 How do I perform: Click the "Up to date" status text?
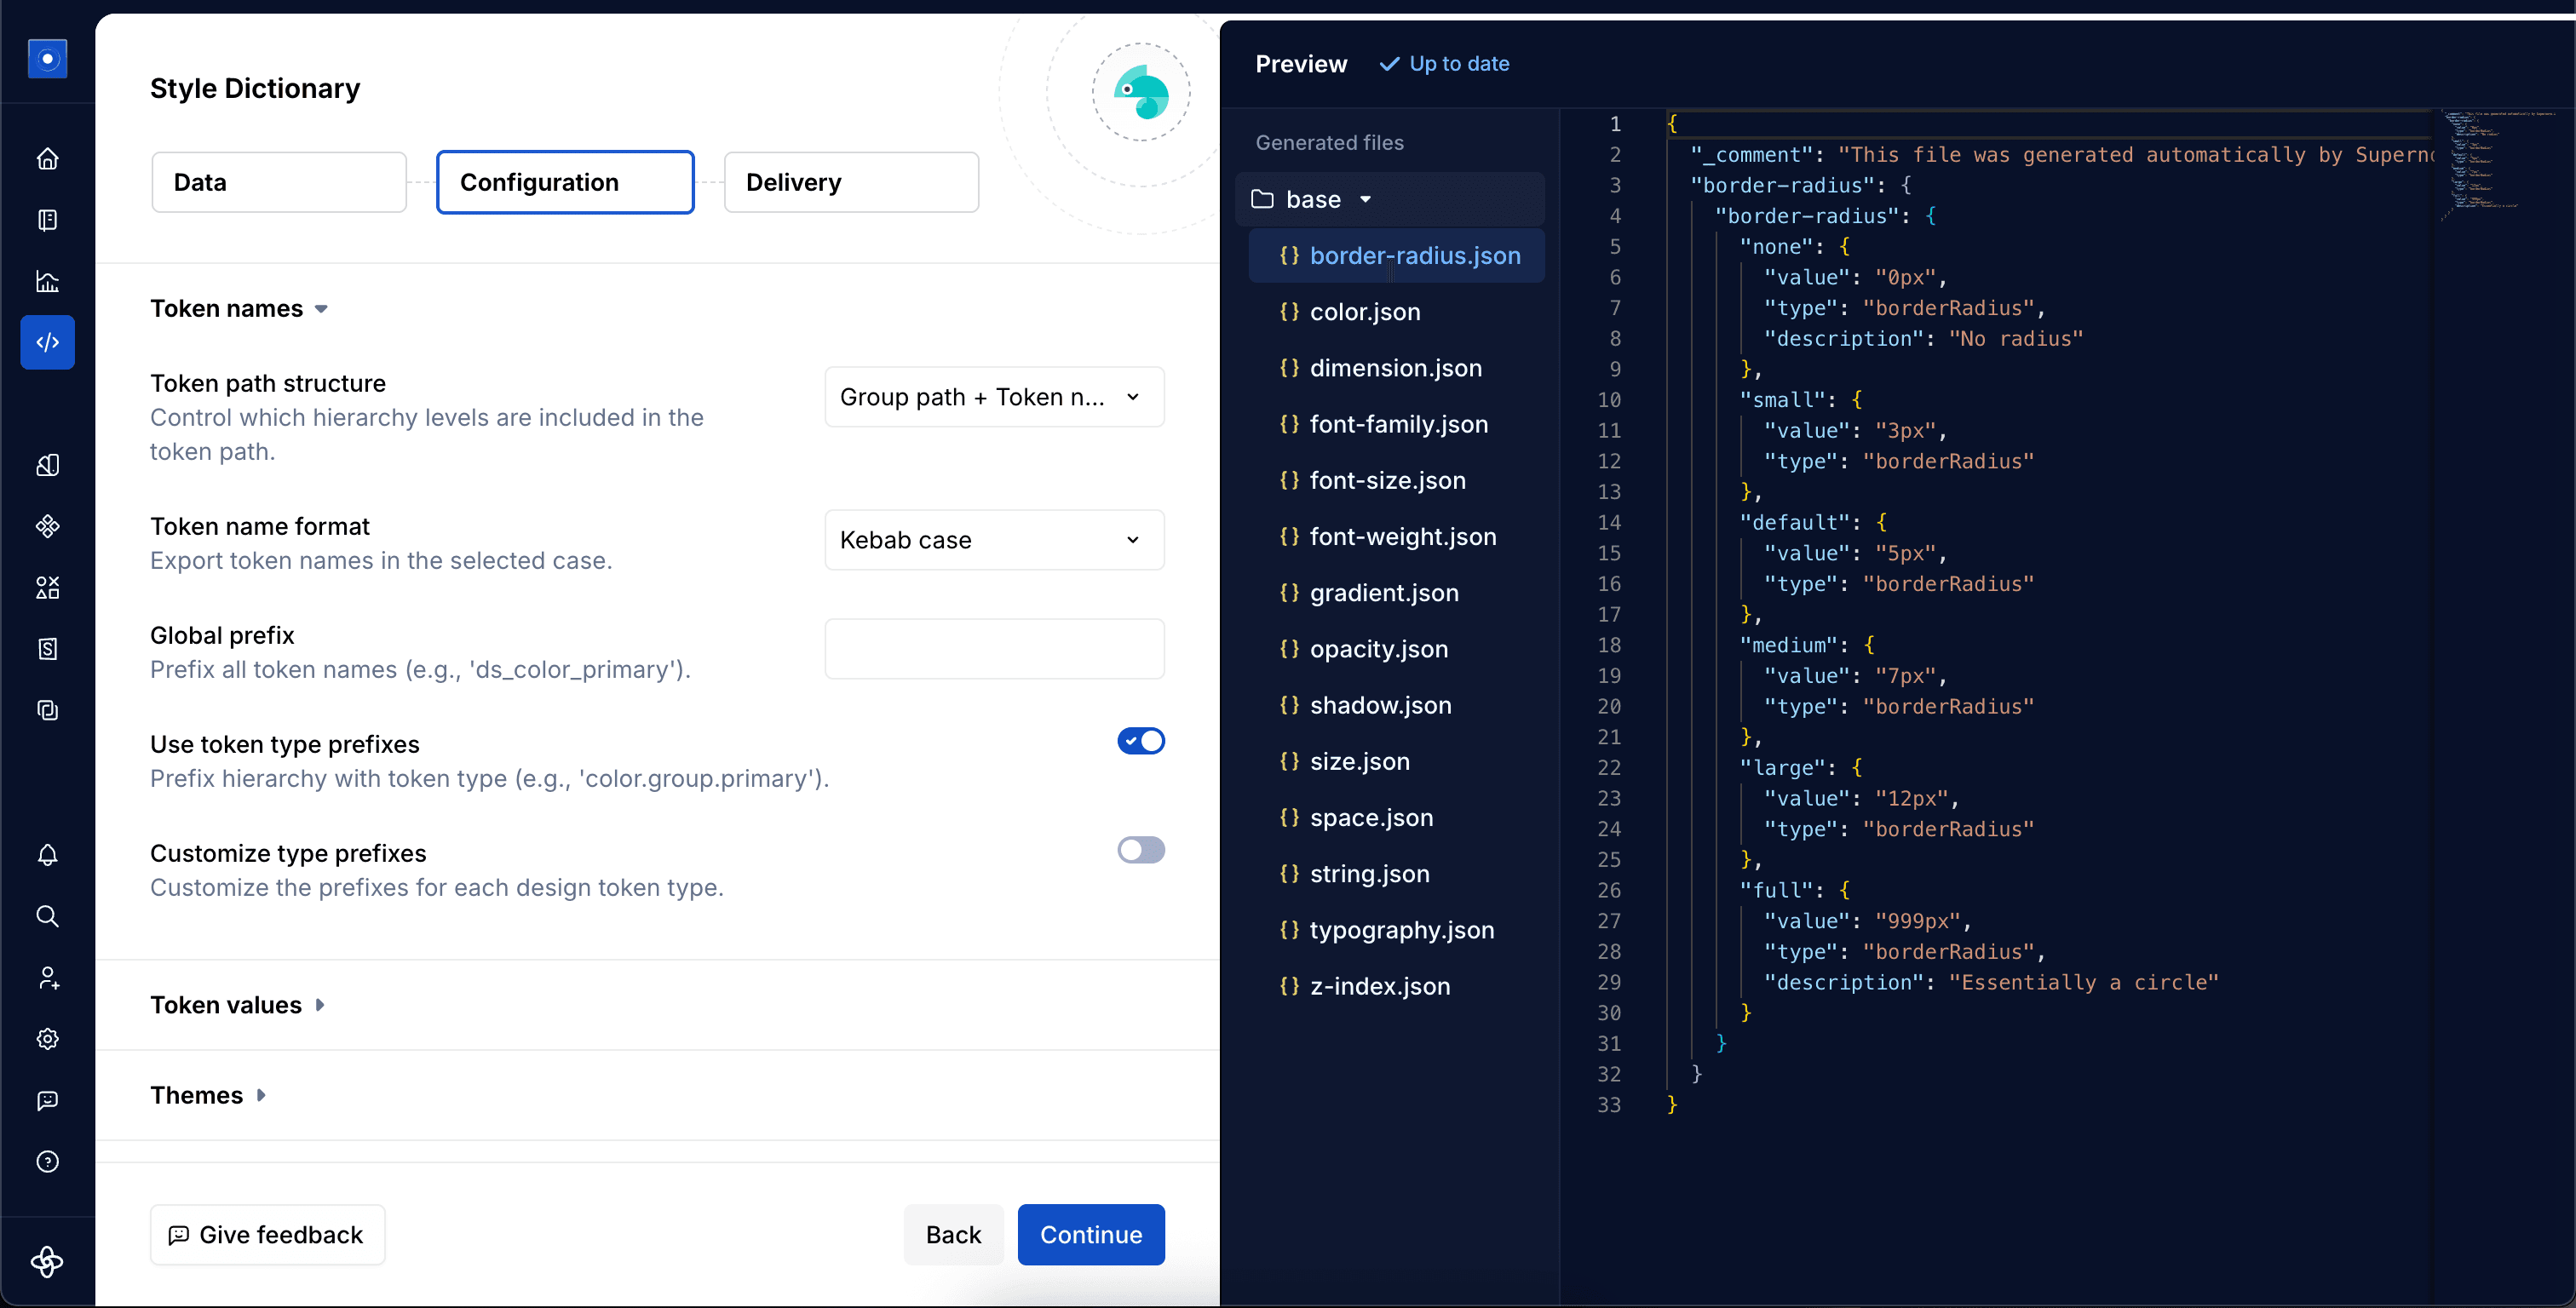1459,64
